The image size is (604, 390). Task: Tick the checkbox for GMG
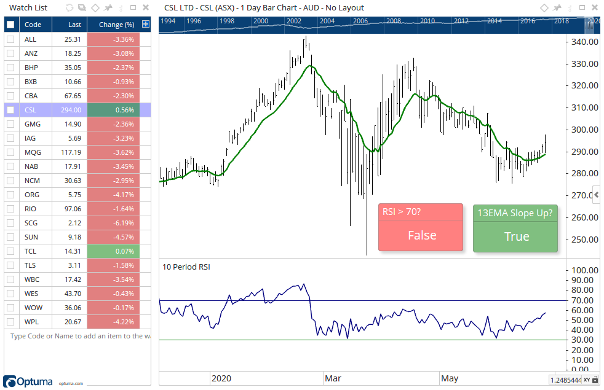pyautogui.click(x=10, y=124)
